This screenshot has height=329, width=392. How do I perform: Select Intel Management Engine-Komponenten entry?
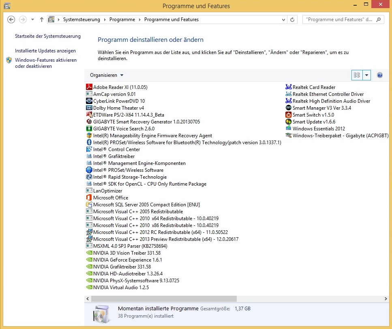[x=136, y=163]
